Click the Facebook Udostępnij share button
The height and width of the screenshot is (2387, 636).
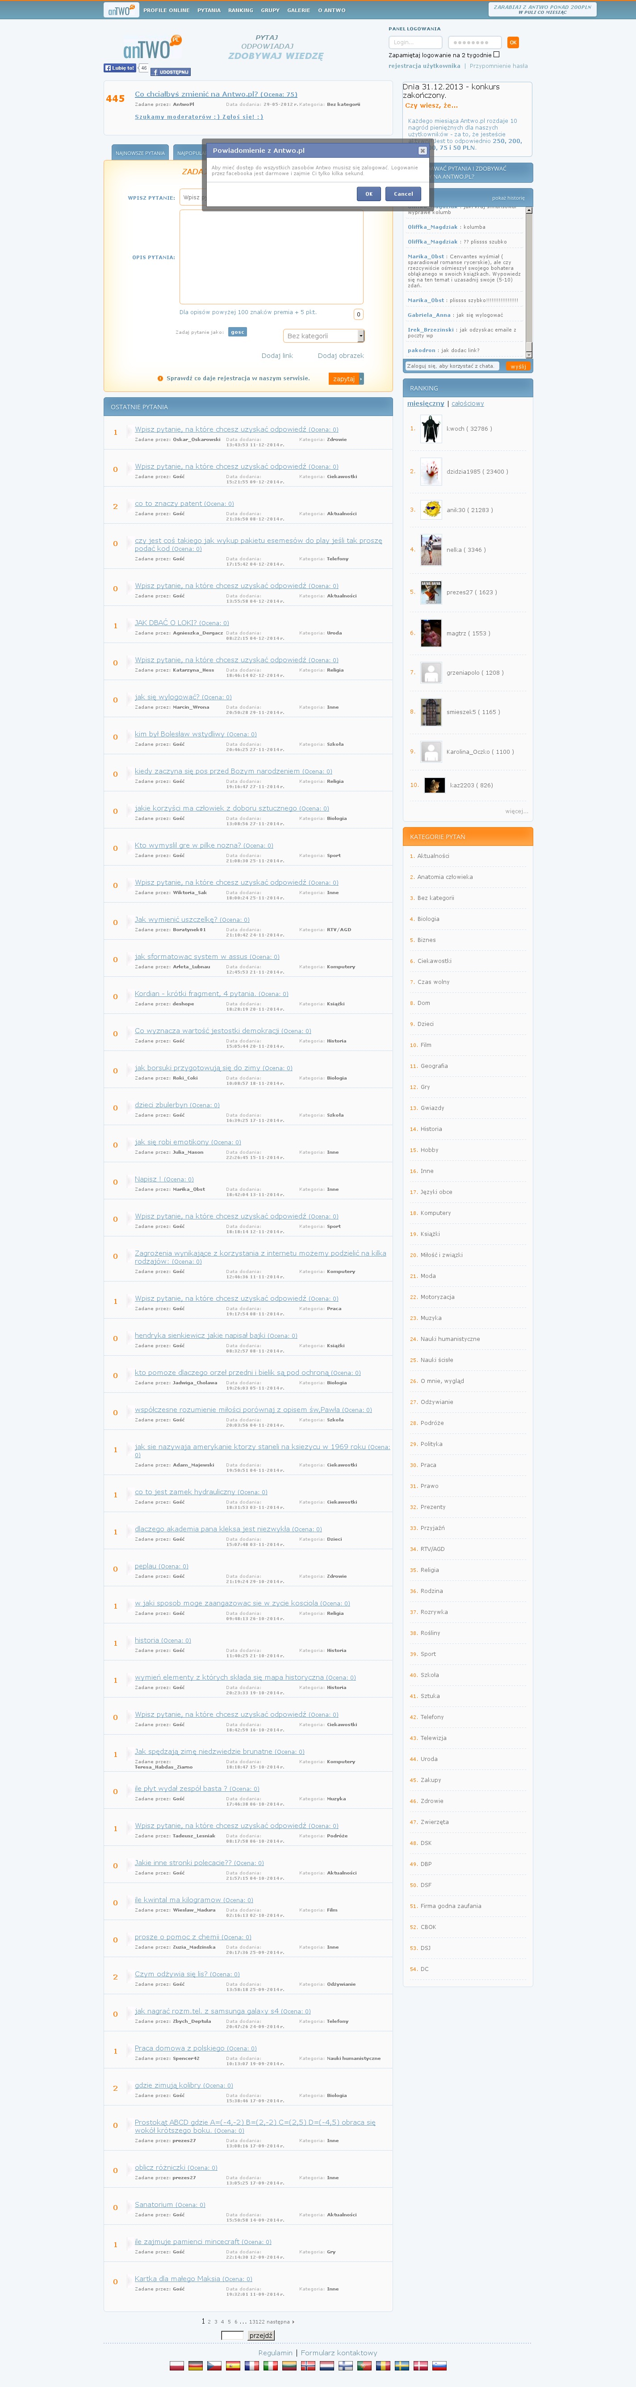click(x=170, y=71)
